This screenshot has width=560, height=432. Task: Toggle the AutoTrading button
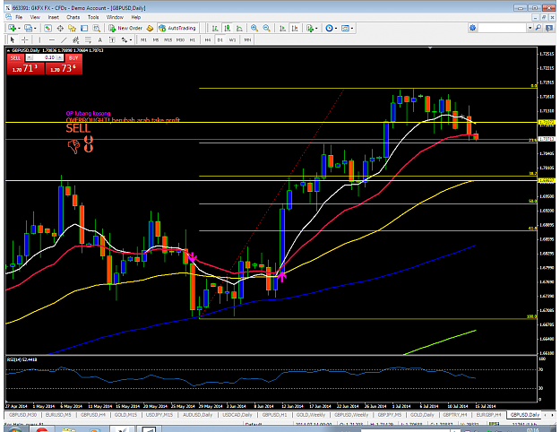(x=177, y=28)
